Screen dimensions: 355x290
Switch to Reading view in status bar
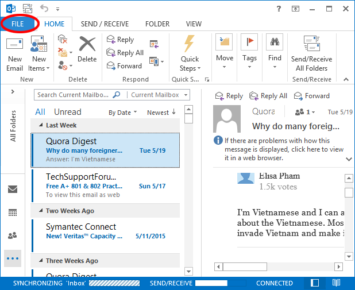coord(337,283)
